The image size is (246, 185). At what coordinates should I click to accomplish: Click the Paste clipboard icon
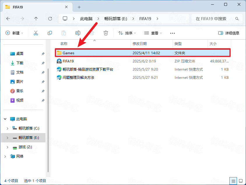[x=64, y=33]
